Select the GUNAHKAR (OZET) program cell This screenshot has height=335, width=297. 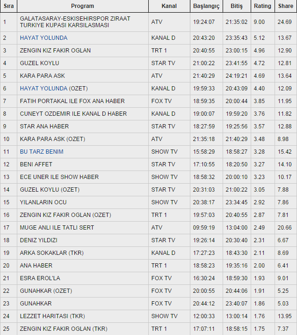point(83,291)
